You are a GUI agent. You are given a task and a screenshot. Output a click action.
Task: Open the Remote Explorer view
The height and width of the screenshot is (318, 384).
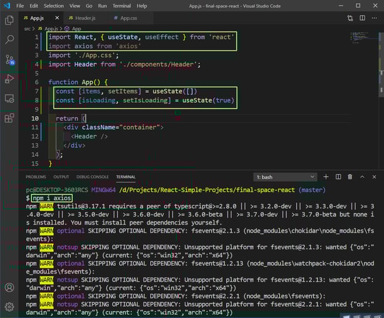[9, 98]
